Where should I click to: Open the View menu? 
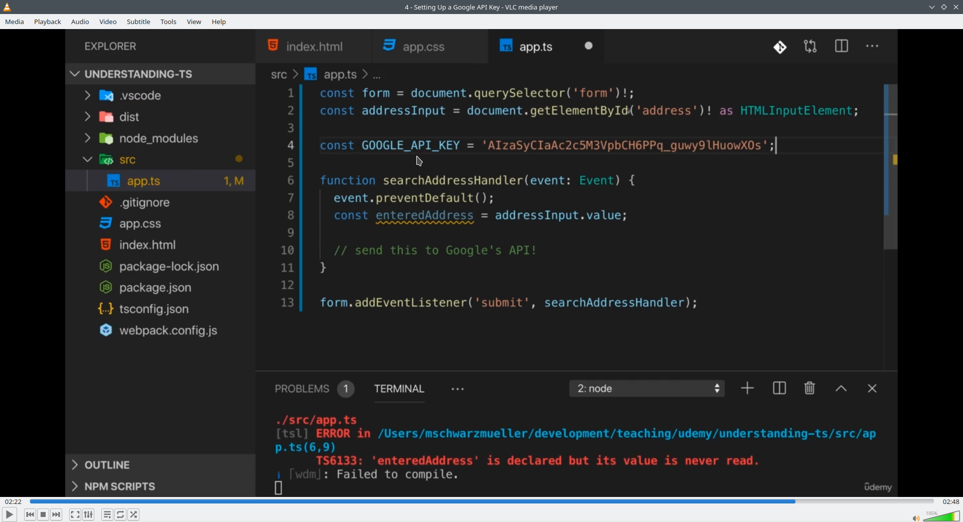pyautogui.click(x=194, y=22)
